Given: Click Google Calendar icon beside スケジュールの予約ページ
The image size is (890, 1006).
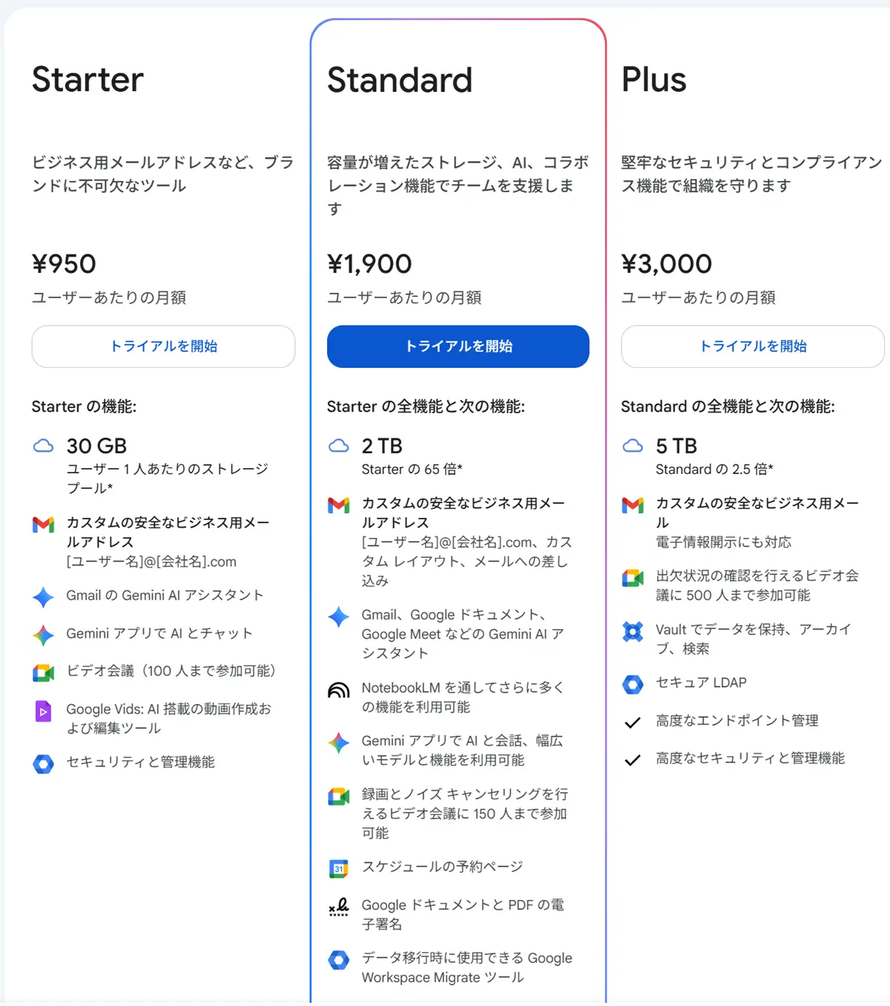Looking at the screenshot, I should (339, 868).
